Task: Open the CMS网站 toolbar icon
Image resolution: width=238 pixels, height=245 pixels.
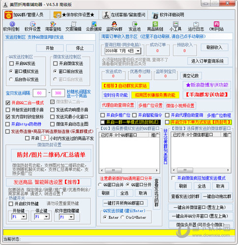Action: (x=216, y=24)
